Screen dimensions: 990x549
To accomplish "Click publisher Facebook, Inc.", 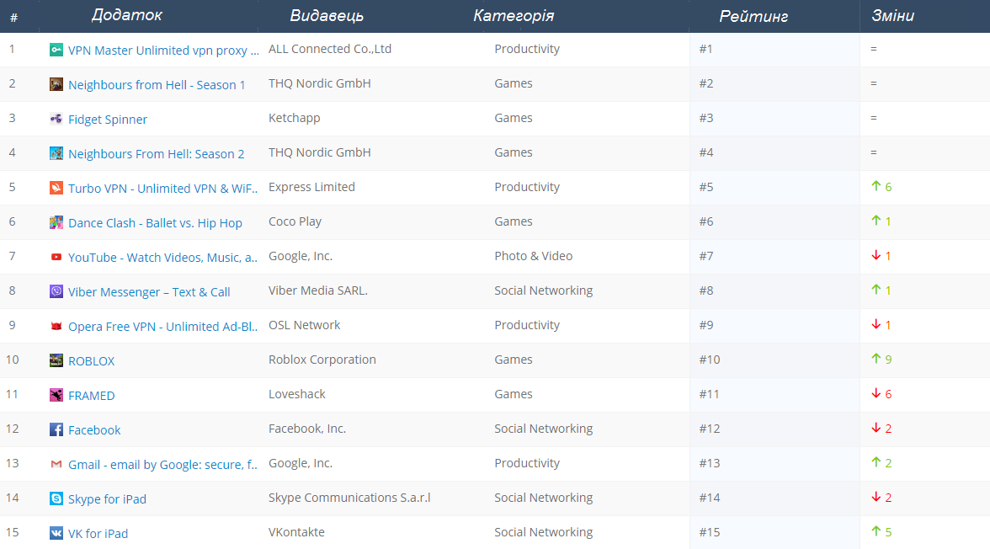I will tap(307, 429).
